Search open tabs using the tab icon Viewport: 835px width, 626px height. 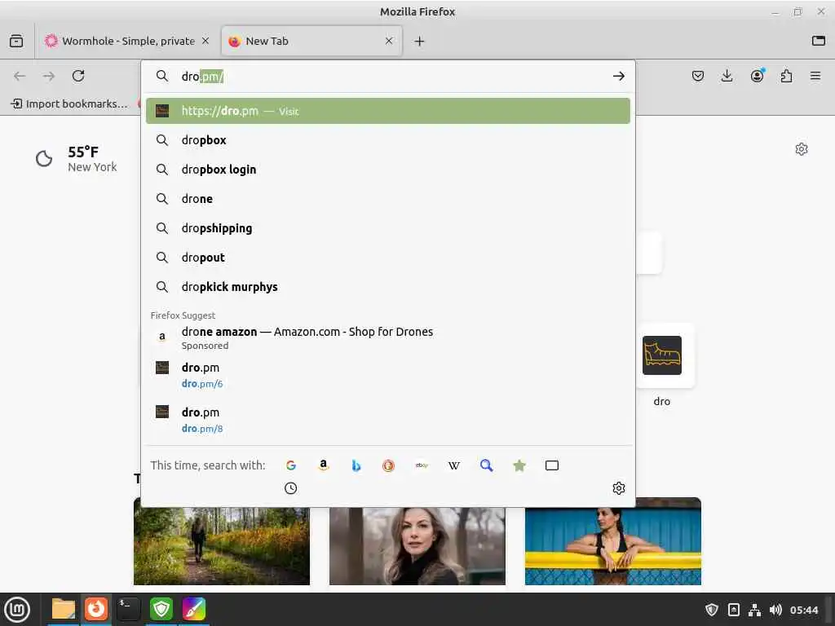tap(552, 465)
